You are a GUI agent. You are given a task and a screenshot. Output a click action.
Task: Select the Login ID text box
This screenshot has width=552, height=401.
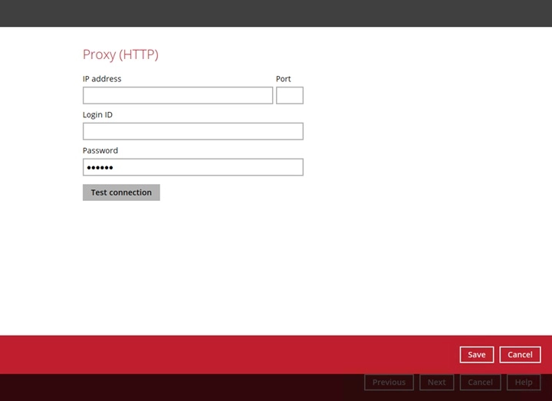coord(192,131)
